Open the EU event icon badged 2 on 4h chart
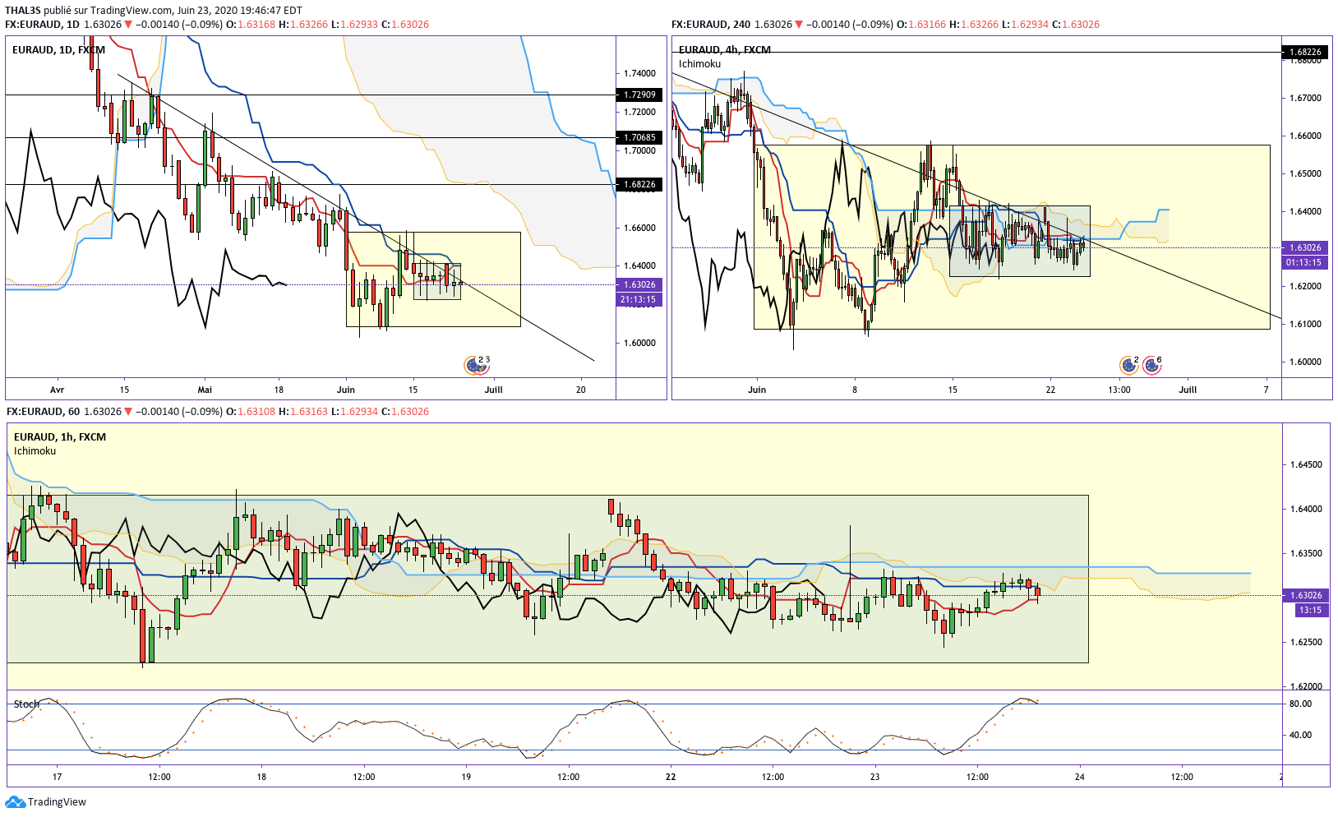The height and width of the screenshot is (817, 1338). click(x=1129, y=365)
